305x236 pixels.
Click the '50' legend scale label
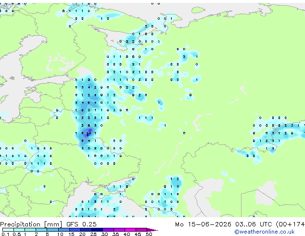(149, 234)
